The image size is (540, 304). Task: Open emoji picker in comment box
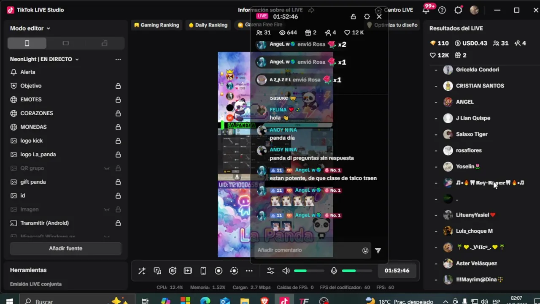(x=365, y=250)
